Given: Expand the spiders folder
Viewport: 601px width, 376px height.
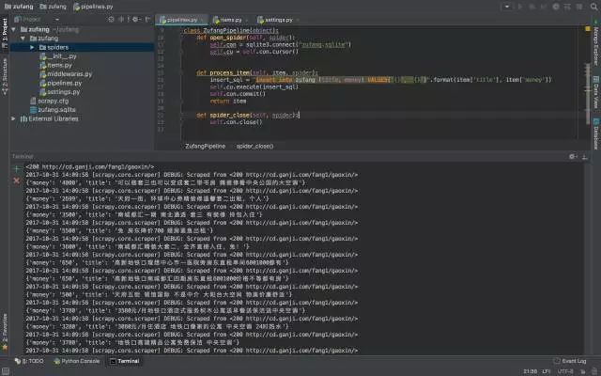Looking at the screenshot, I should click(32, 47).
